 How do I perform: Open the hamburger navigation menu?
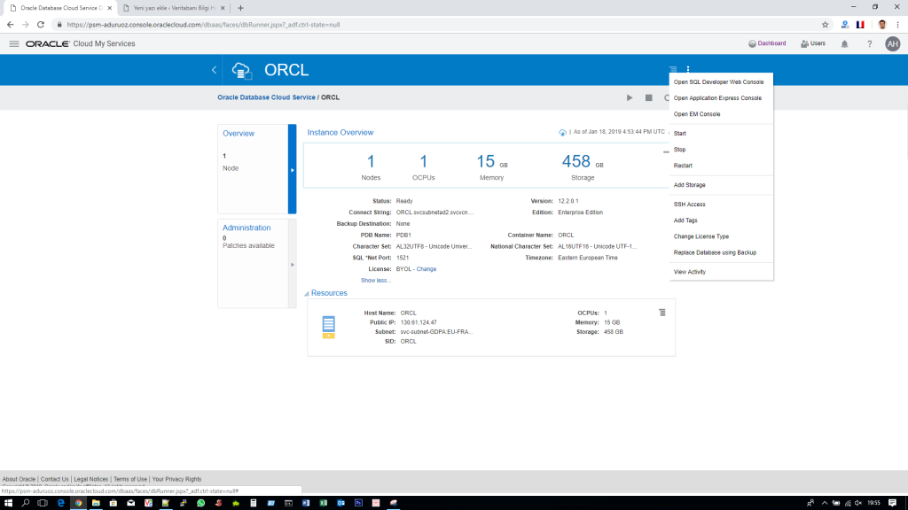pyautogui.click(x=14, y=44)
